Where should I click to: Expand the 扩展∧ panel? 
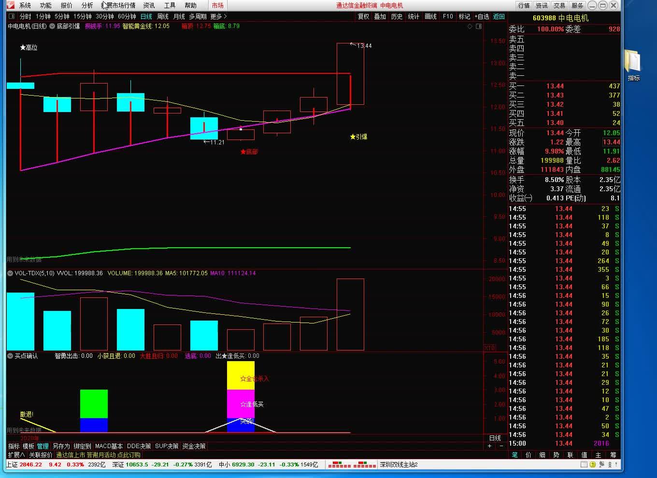click(x=16, y=455)
